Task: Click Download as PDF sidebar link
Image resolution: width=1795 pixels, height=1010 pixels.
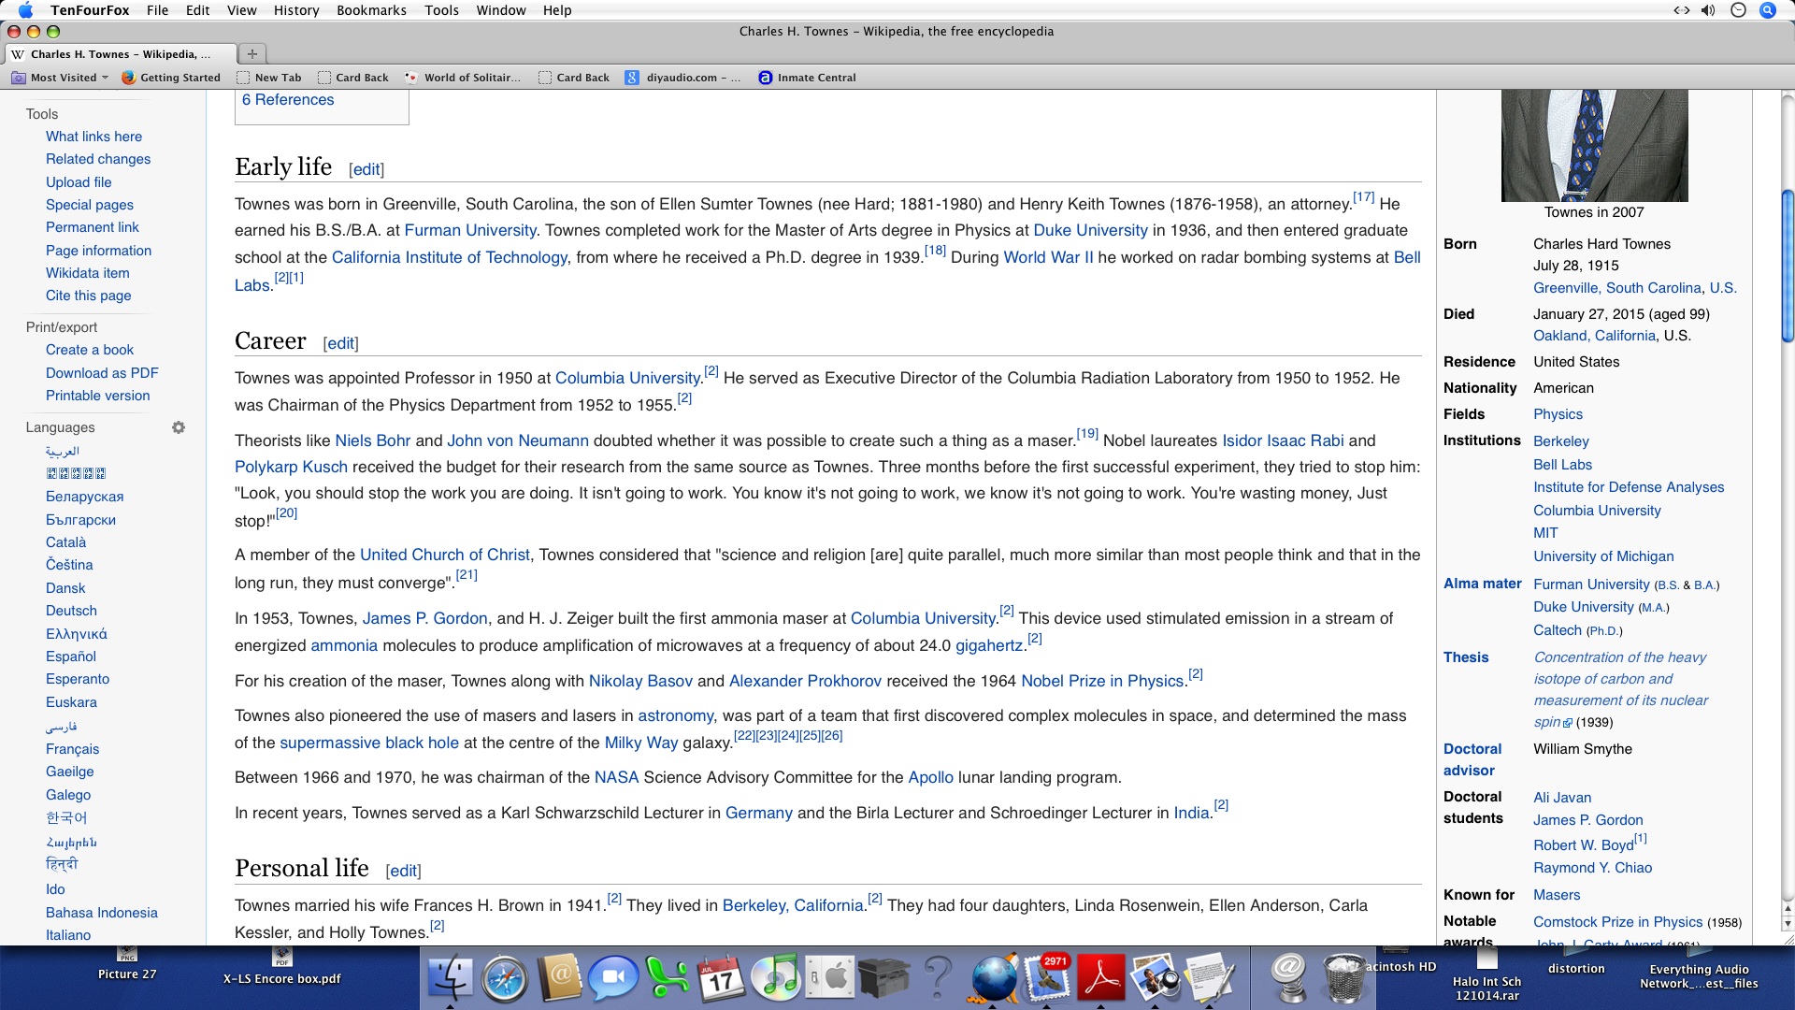Action: 102,373
